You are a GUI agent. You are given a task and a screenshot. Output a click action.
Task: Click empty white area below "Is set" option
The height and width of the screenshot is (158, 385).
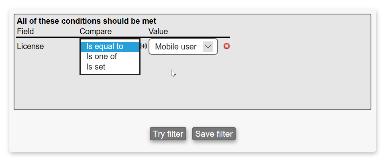[110, 73]
